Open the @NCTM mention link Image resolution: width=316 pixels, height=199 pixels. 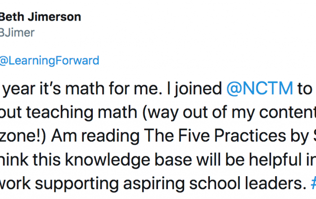(x=260, y=88)
